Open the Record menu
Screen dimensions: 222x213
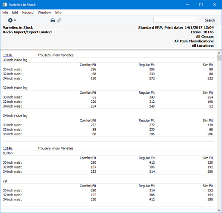pyautogui.click(x=28, y=13)
